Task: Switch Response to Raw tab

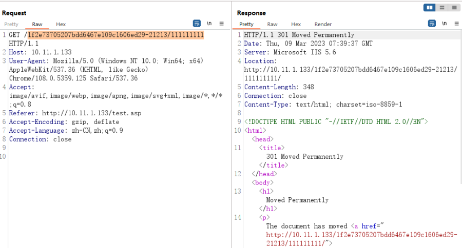Action: (x=272, y=25)
